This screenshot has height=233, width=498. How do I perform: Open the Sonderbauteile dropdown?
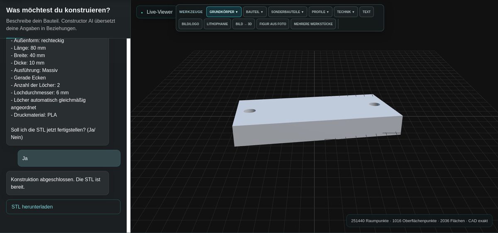(288, 12)
